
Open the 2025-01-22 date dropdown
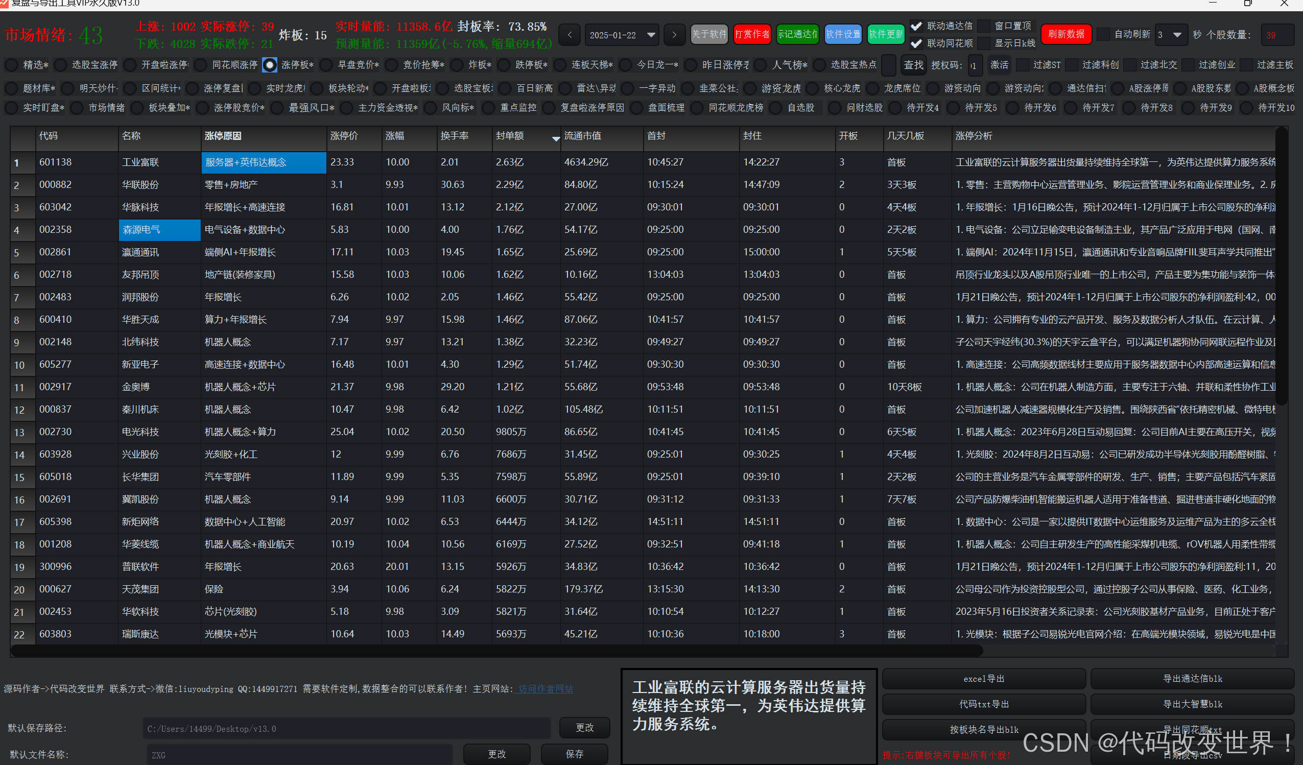click(x=651, y=35)
